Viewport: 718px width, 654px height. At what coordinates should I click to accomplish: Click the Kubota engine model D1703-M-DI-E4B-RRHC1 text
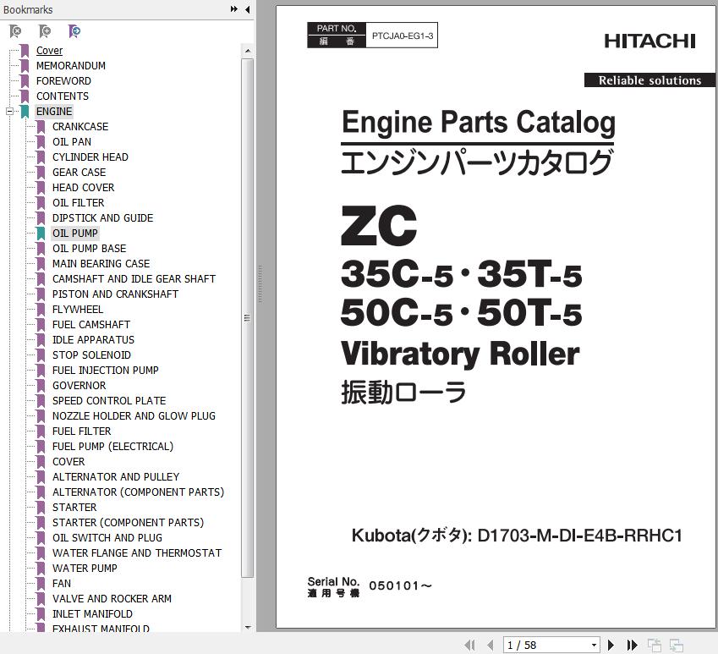coord(579,536)
